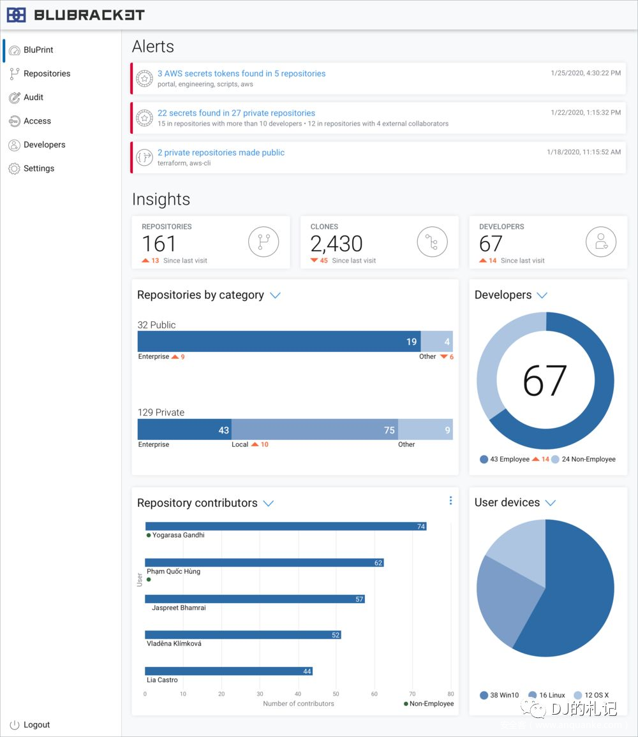
Task: Open the Developers chart dropdown chevron
Action: pos(542,295)
